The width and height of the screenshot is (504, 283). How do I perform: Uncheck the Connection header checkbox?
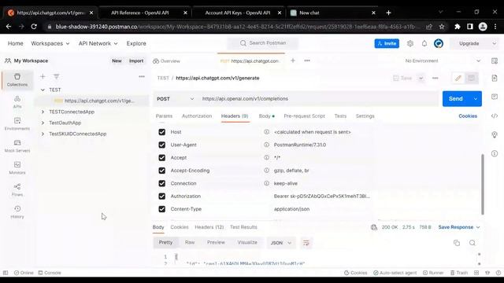(x=161, y=183)
